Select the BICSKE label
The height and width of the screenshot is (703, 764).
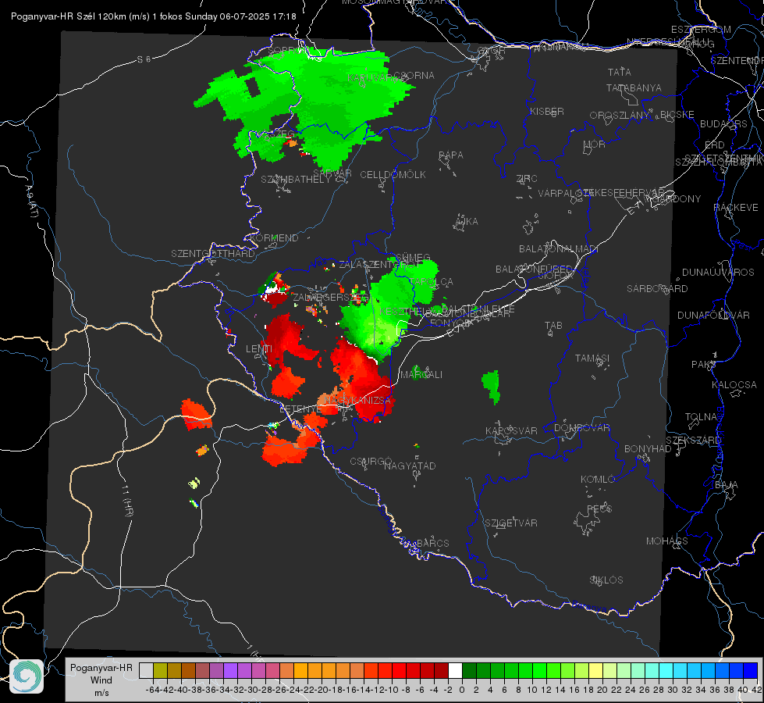coord(677,114)
